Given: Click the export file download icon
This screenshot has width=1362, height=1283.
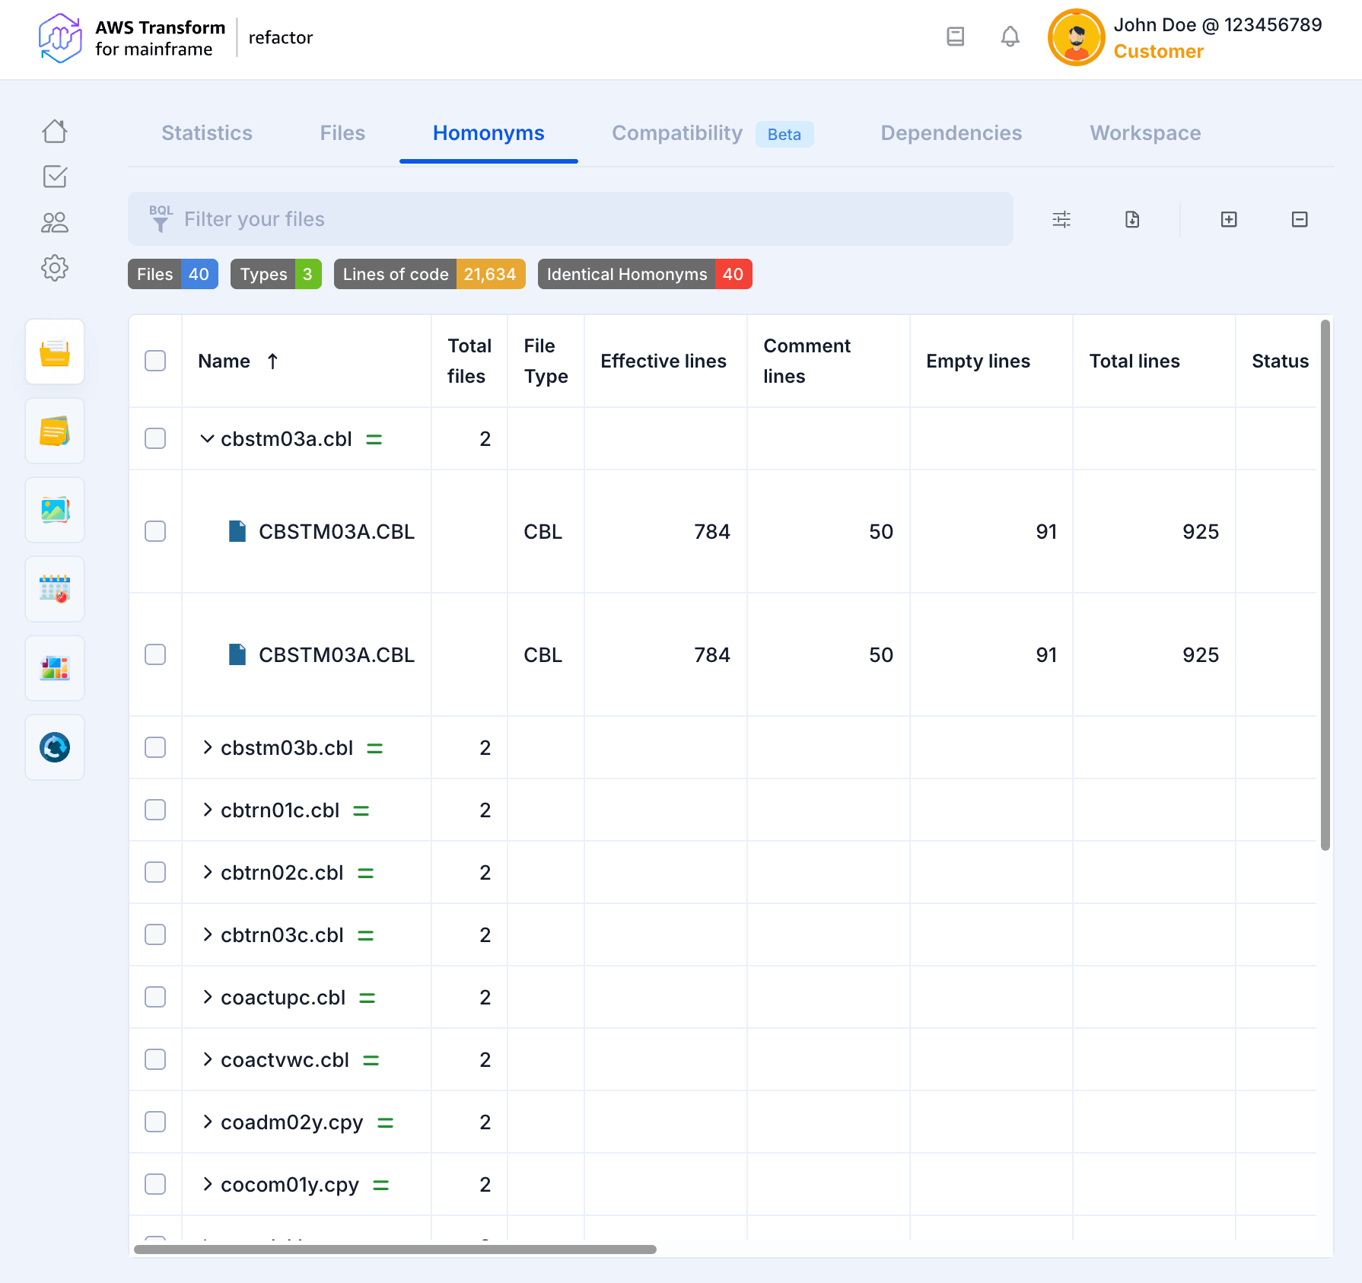Looking at the screenshot, I should [1132, 219].
